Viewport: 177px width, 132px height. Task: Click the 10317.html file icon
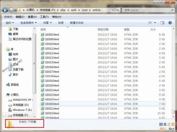click(42, 72)
